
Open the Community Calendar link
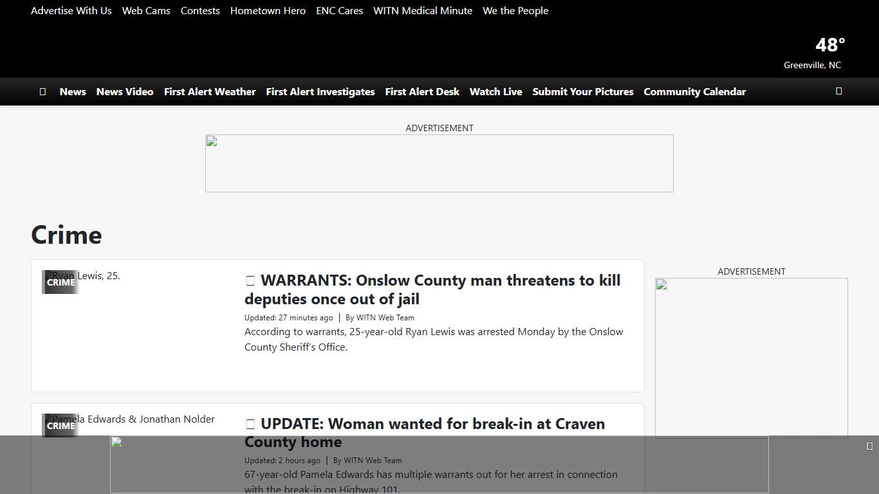(x=694, y=91)
